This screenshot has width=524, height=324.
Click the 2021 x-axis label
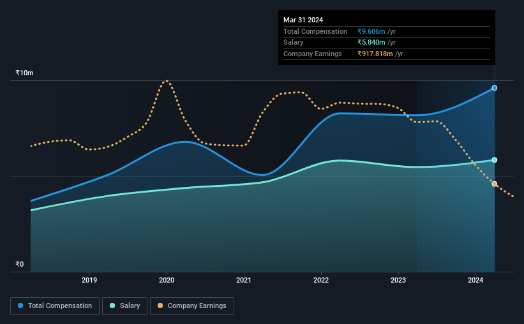pyautogui.click(x=244, y=280)
